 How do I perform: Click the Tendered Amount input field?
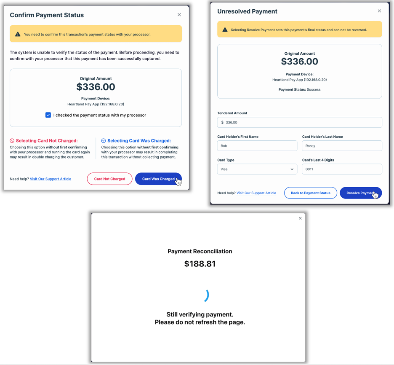[x=299, y=122]
